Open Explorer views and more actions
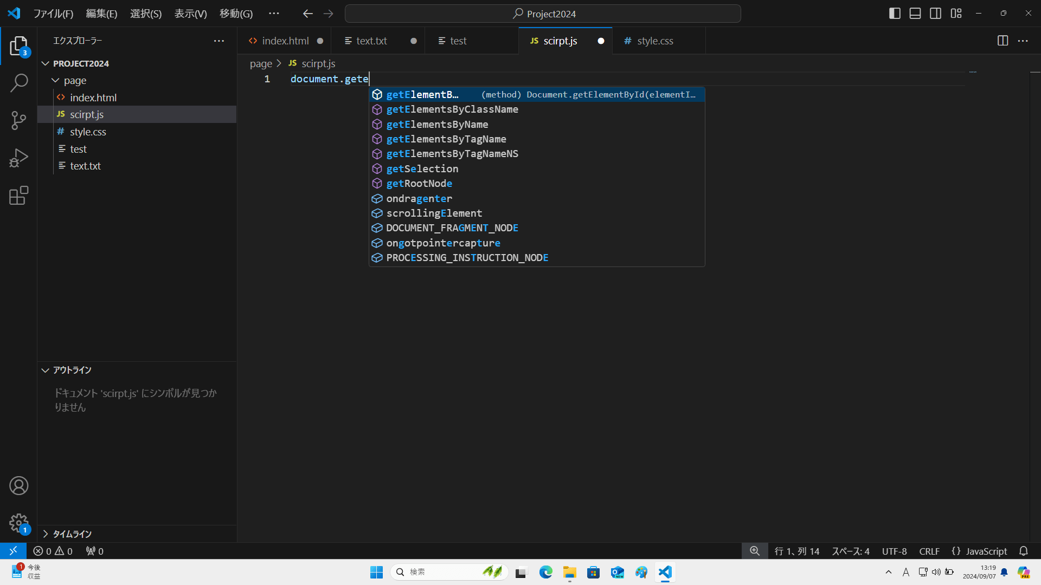This screenshot has height=585, width=1041. 219,41
